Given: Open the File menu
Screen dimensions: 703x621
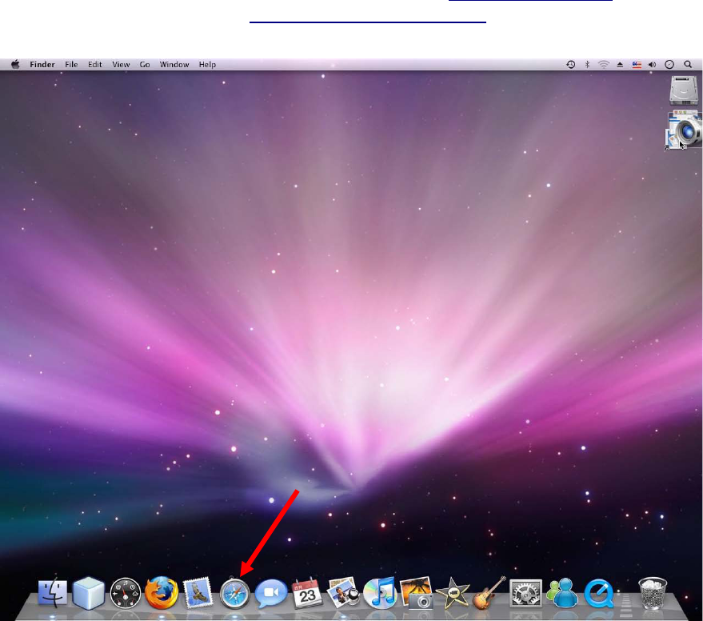Looking at the screenshot, I should click(x=71, y=65).
